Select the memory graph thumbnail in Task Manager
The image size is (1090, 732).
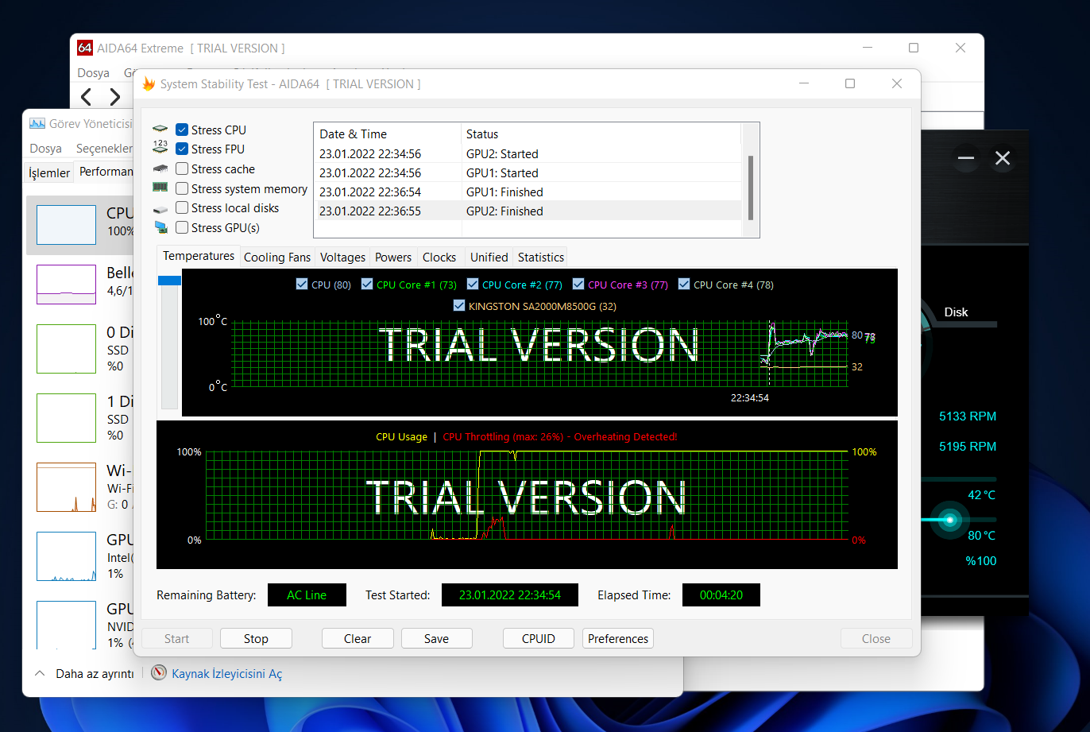[x=66, y=284]
